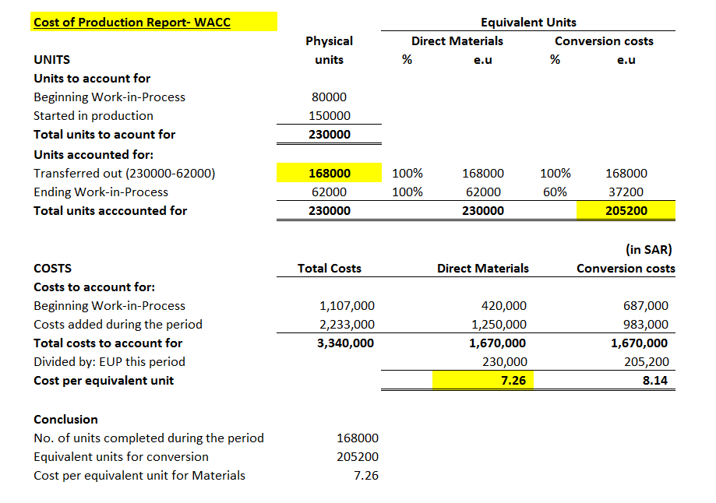Select the Beginning Work-in-Process 80000 units cell
This screenshot has width=716, height=503.
coord(329,97)
